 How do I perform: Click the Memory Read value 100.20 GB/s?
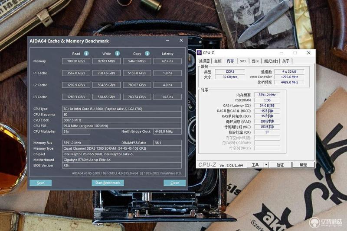pos(76,61)
